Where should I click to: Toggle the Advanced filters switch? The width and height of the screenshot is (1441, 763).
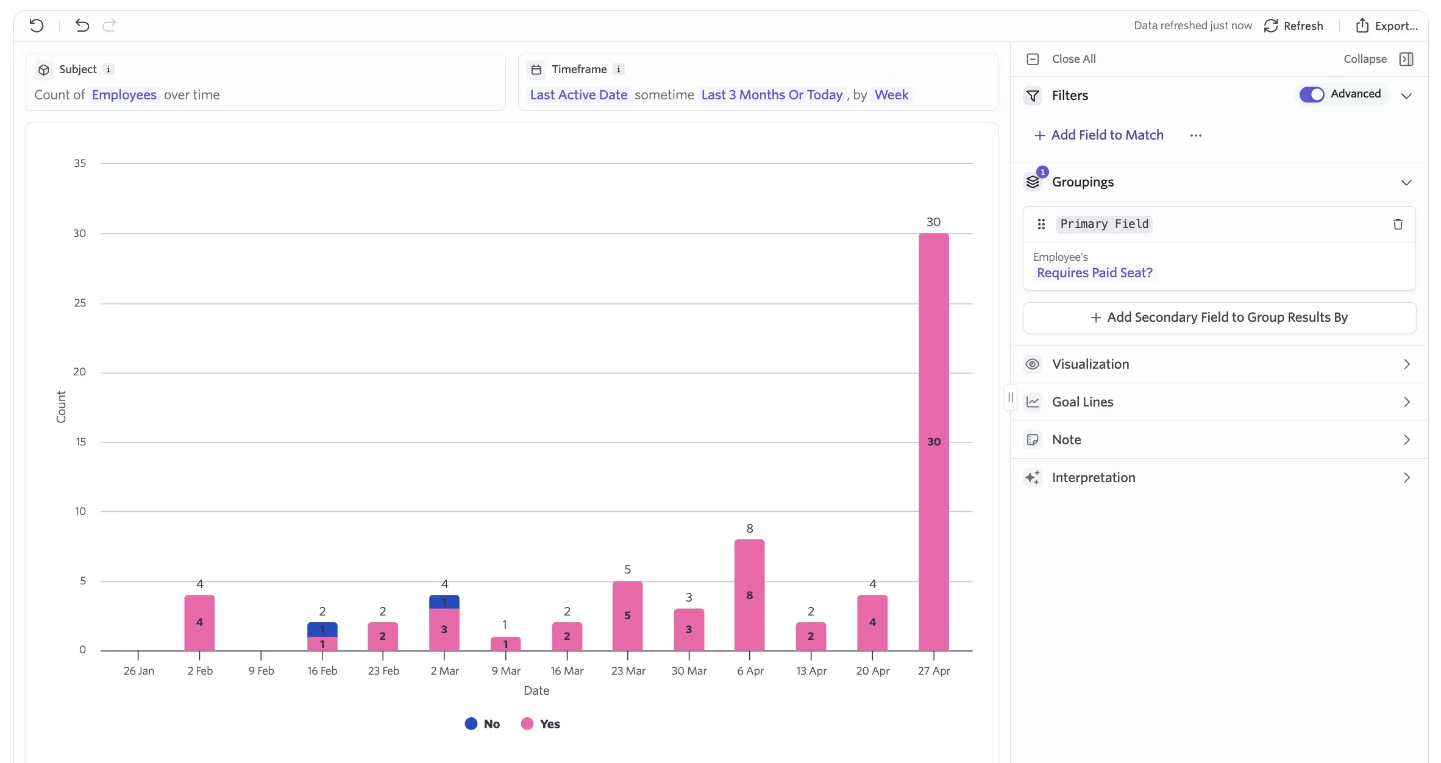click(1312, 94)
